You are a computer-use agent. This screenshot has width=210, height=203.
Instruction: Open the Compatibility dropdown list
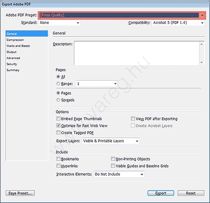(178, 23)
